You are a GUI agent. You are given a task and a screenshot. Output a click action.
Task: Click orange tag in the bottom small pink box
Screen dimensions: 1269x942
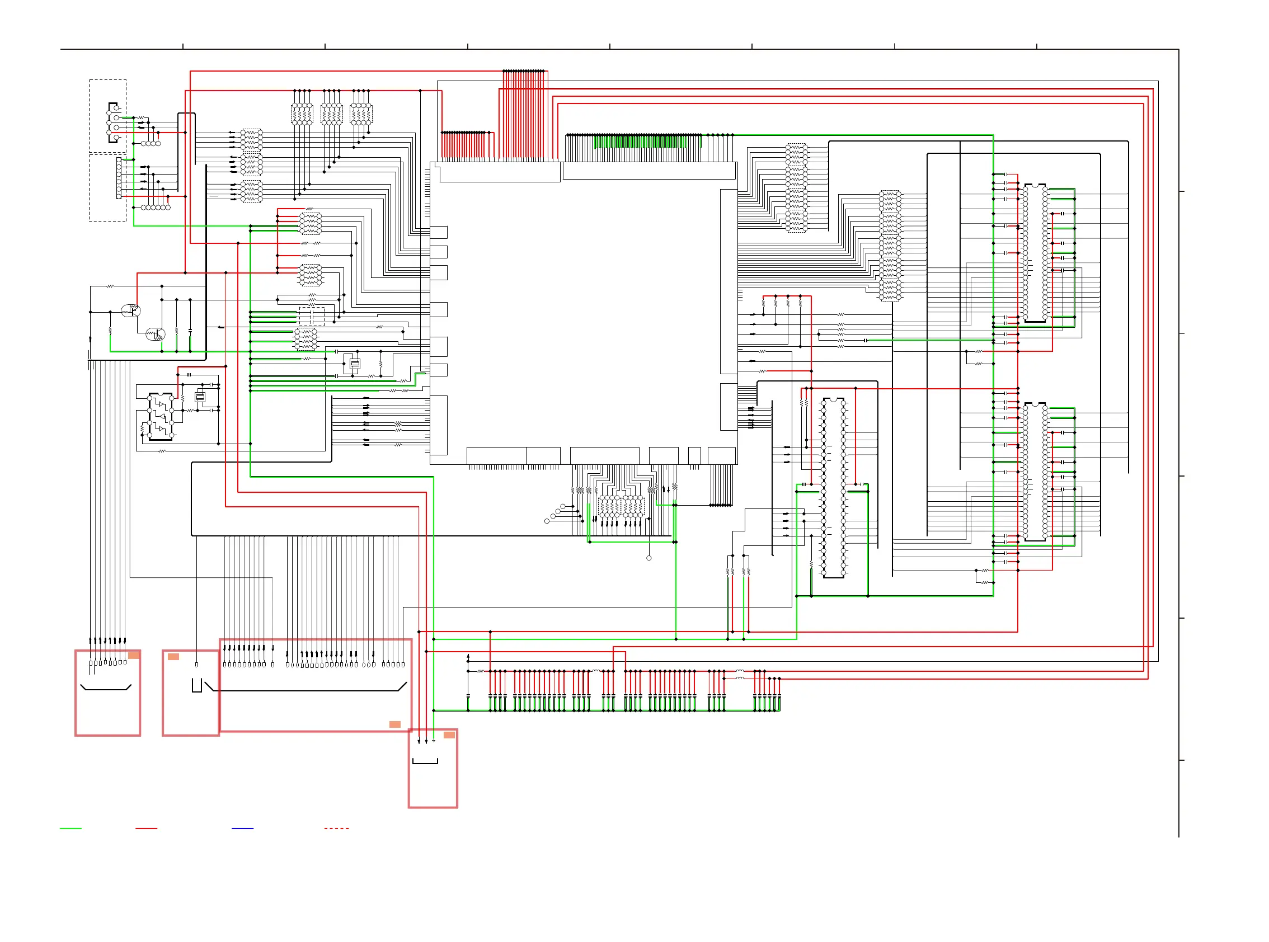click(x=449, y=735)
